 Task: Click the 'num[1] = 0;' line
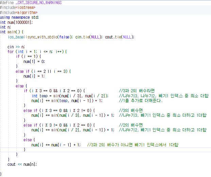pos(34,62)
